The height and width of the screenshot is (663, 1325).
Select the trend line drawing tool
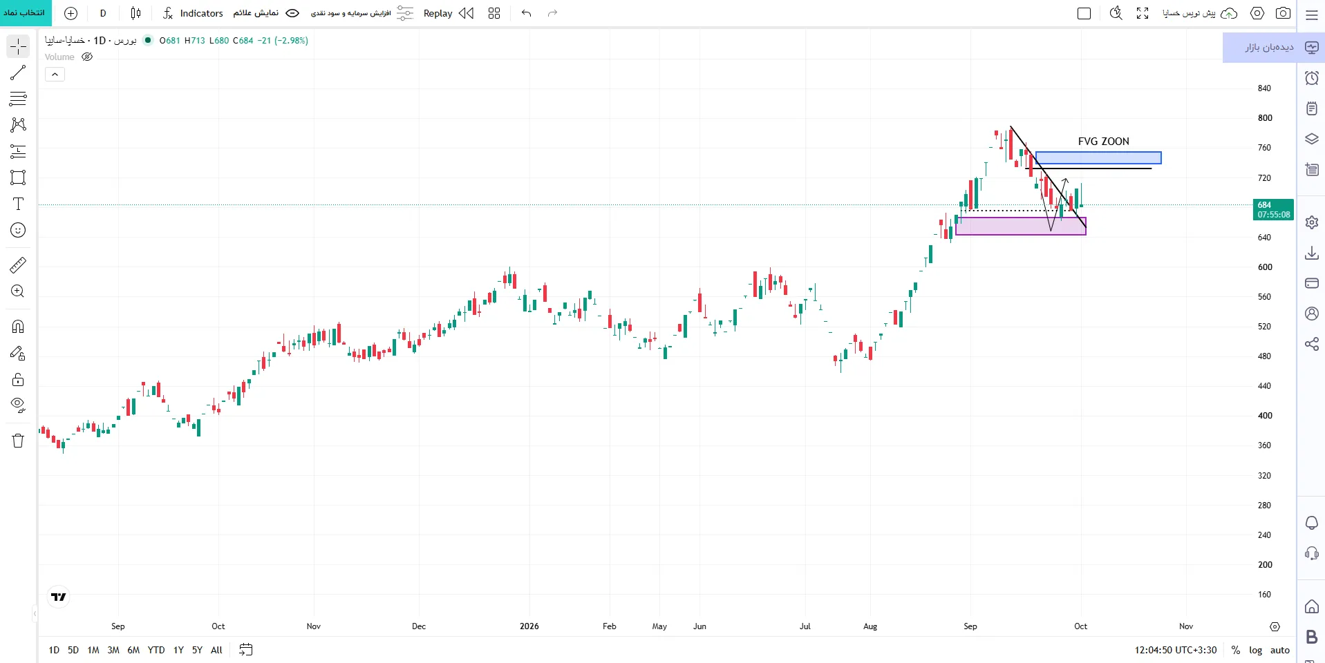pyautogui.click(x=18, y=73)
